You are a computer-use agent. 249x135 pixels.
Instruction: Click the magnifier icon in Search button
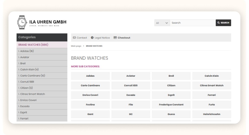tap(218, 23)
